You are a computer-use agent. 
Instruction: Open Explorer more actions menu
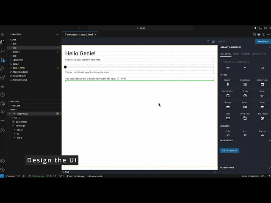57,35
